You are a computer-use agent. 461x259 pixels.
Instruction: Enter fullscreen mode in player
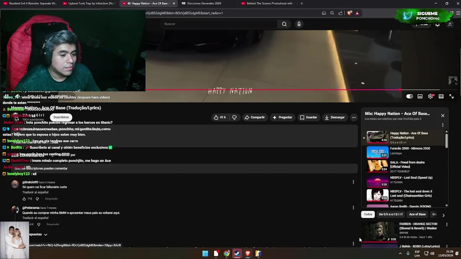[x=451, y=96]
